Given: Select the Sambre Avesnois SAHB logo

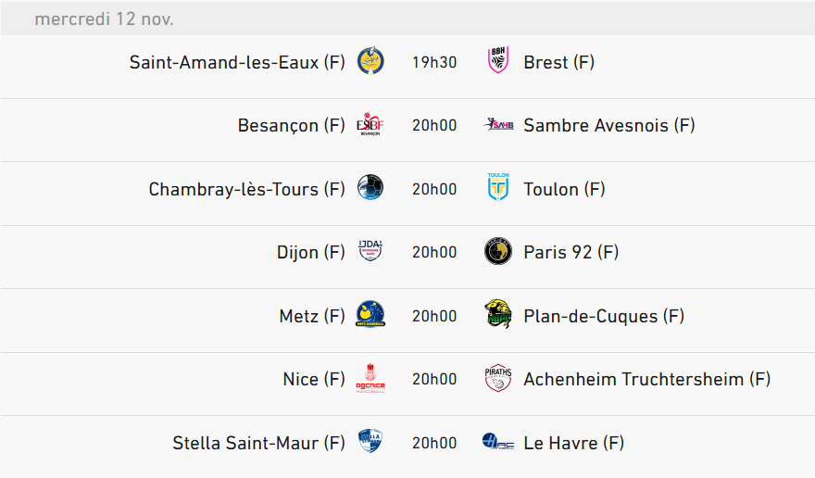Looking at the screenshot, I should coord(498,125).
